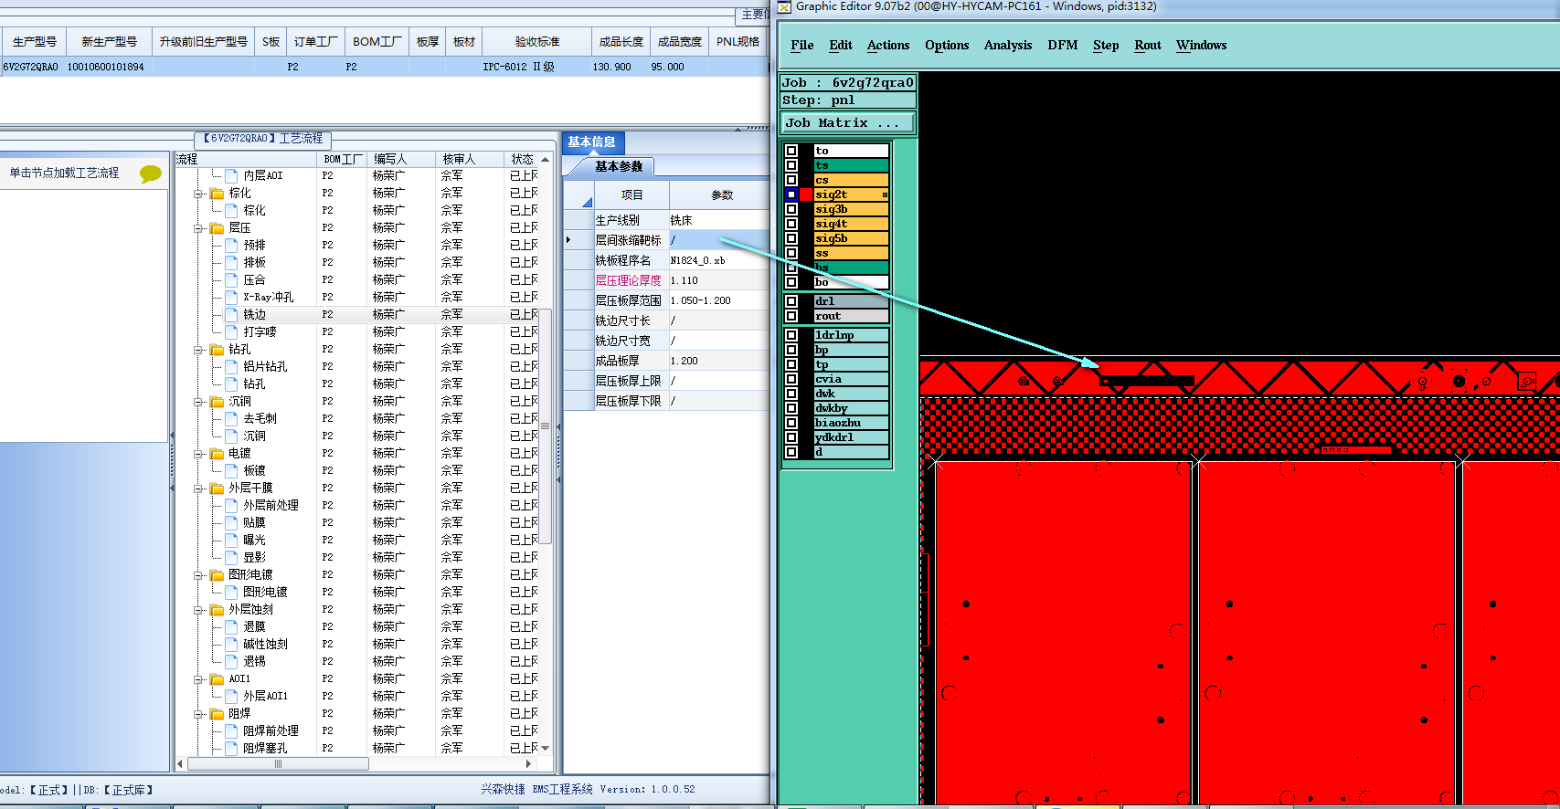Click the document icon of 排板
The height and width of the screenshot is (809, 1560).
[x=231, y=262]
